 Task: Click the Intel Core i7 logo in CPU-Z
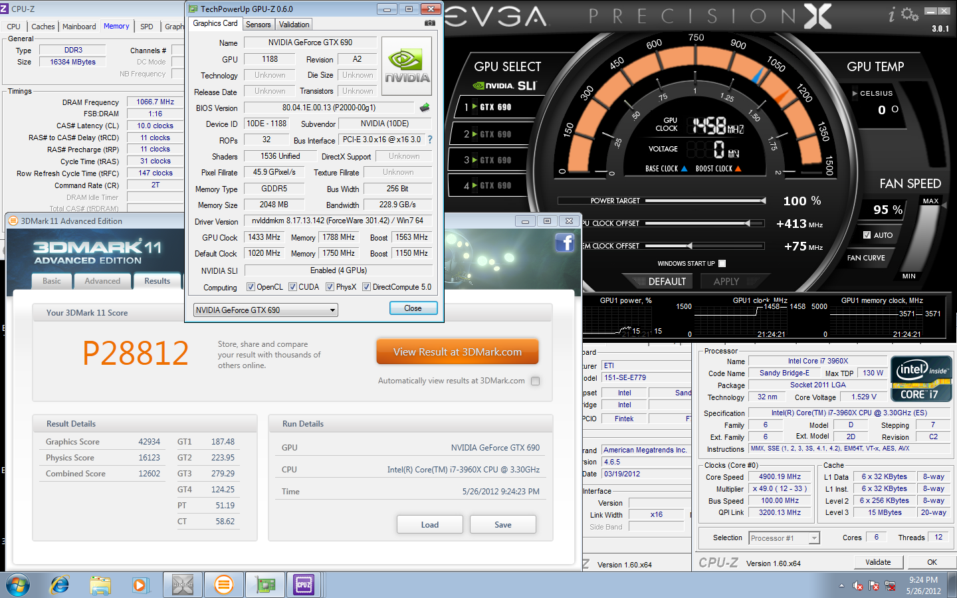pos(921,379)
